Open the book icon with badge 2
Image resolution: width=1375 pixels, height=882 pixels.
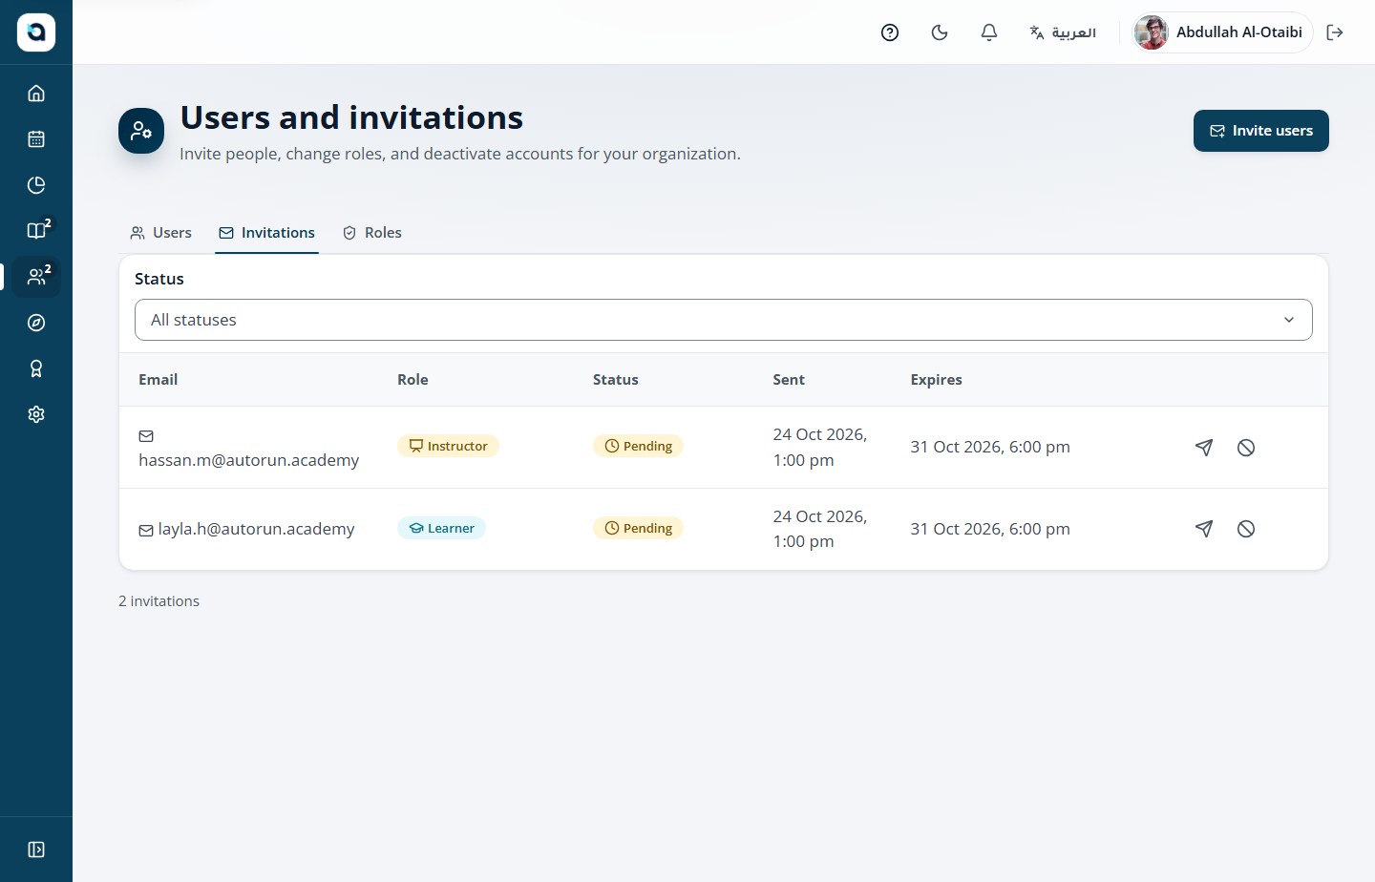pos(36,231)
